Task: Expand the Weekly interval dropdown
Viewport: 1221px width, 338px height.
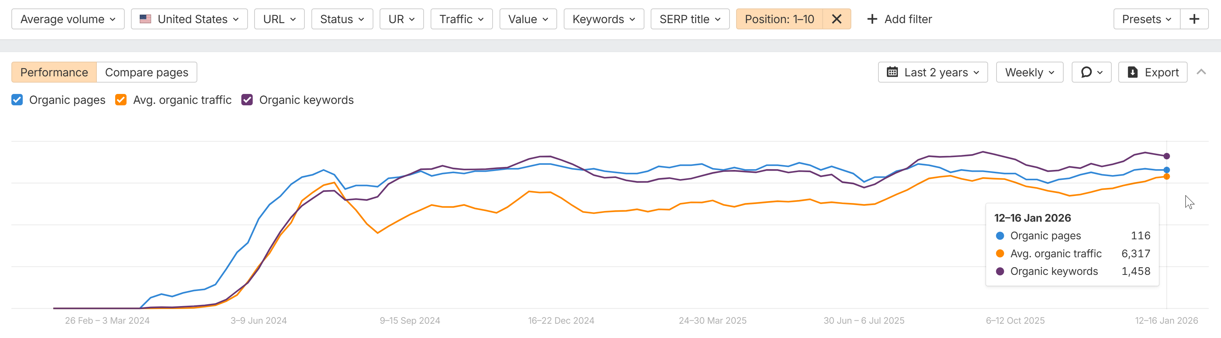Action: pyautogui.click(x=1030, y=72)
